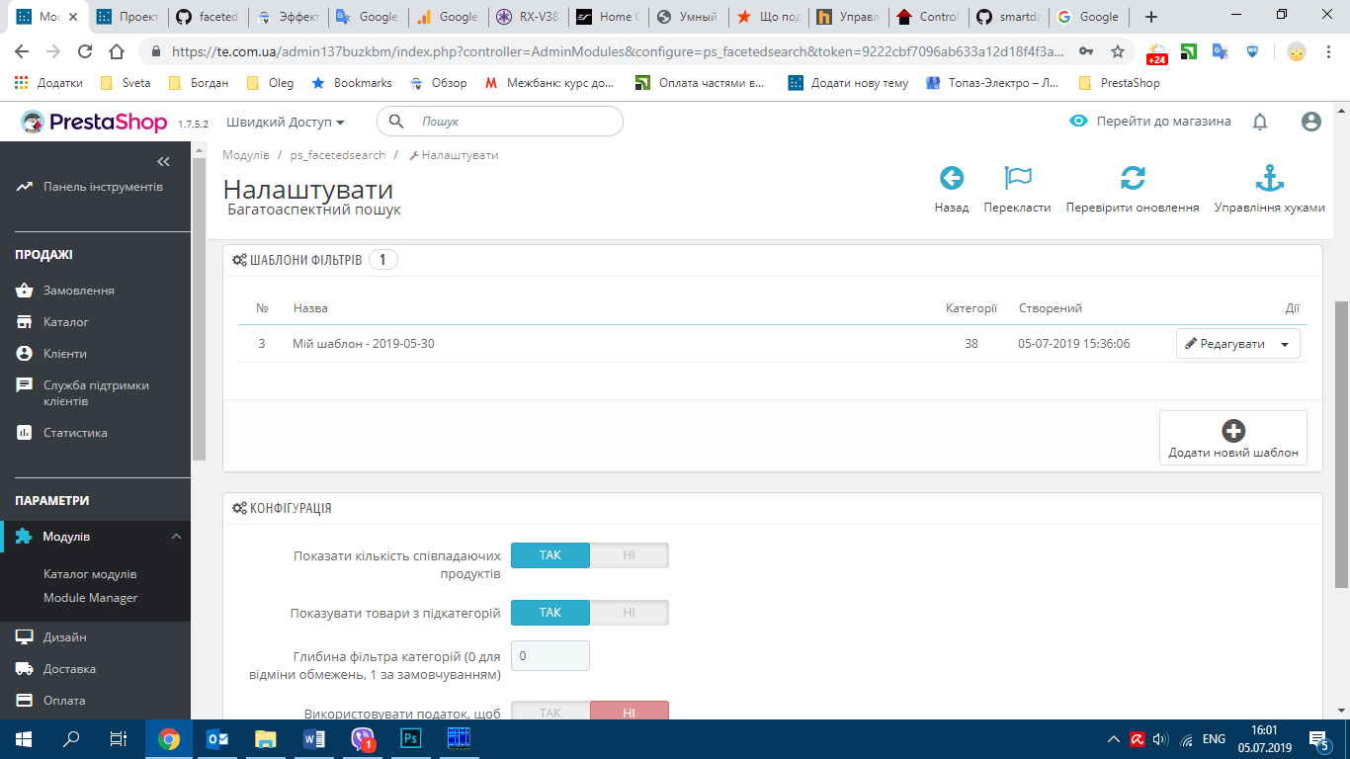Click the ps_facetedsearch breadcrumb link
1350x759 pixels.
click(x=338, y=155)
